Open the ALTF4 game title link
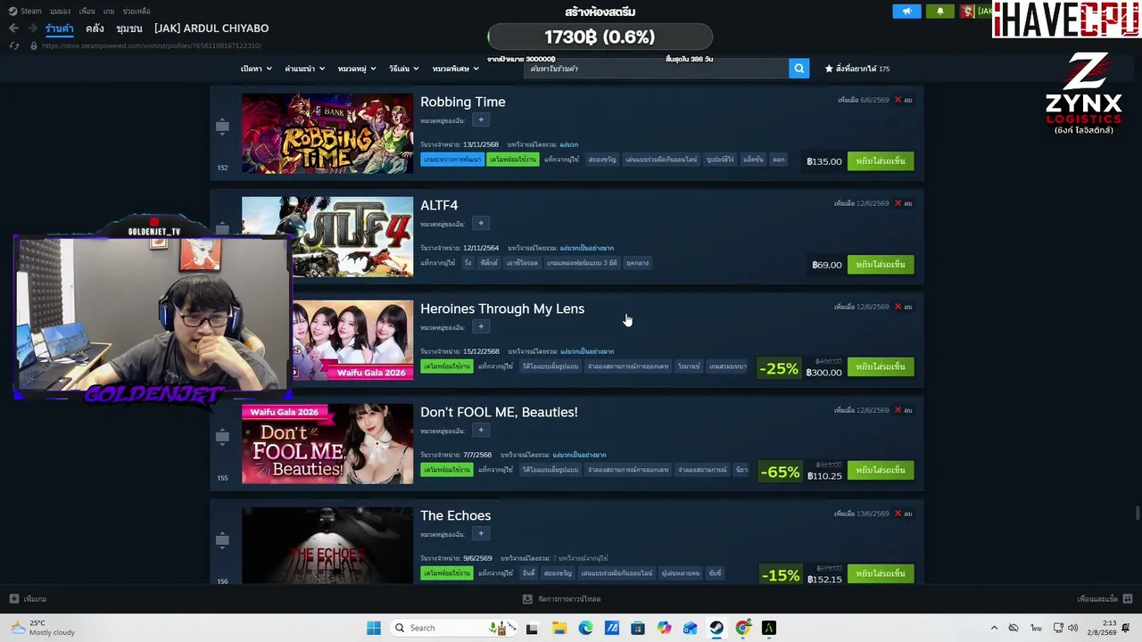Screen dimensions: 1142x642 point(439,205)
